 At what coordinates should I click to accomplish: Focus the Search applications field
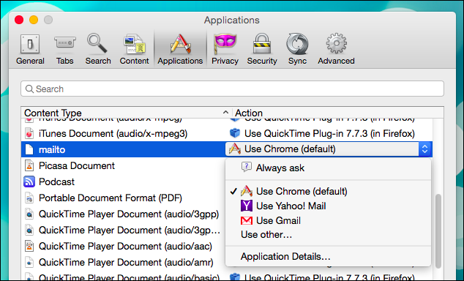(232, 89)
